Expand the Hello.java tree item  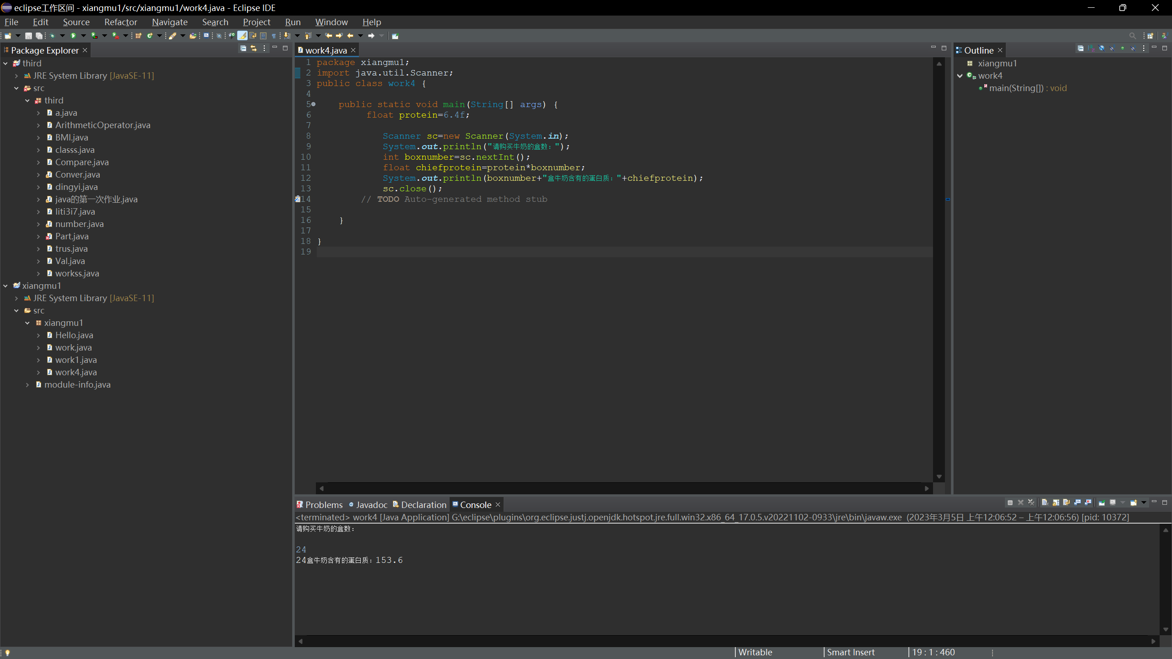point(38,335)
